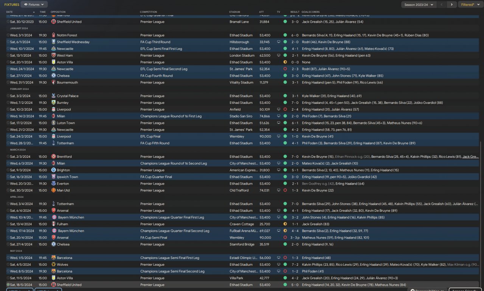This screenshot has height=291, width=484.
Task: Click the 'Craven Cottage' stadium text
Action: [241, 224]
